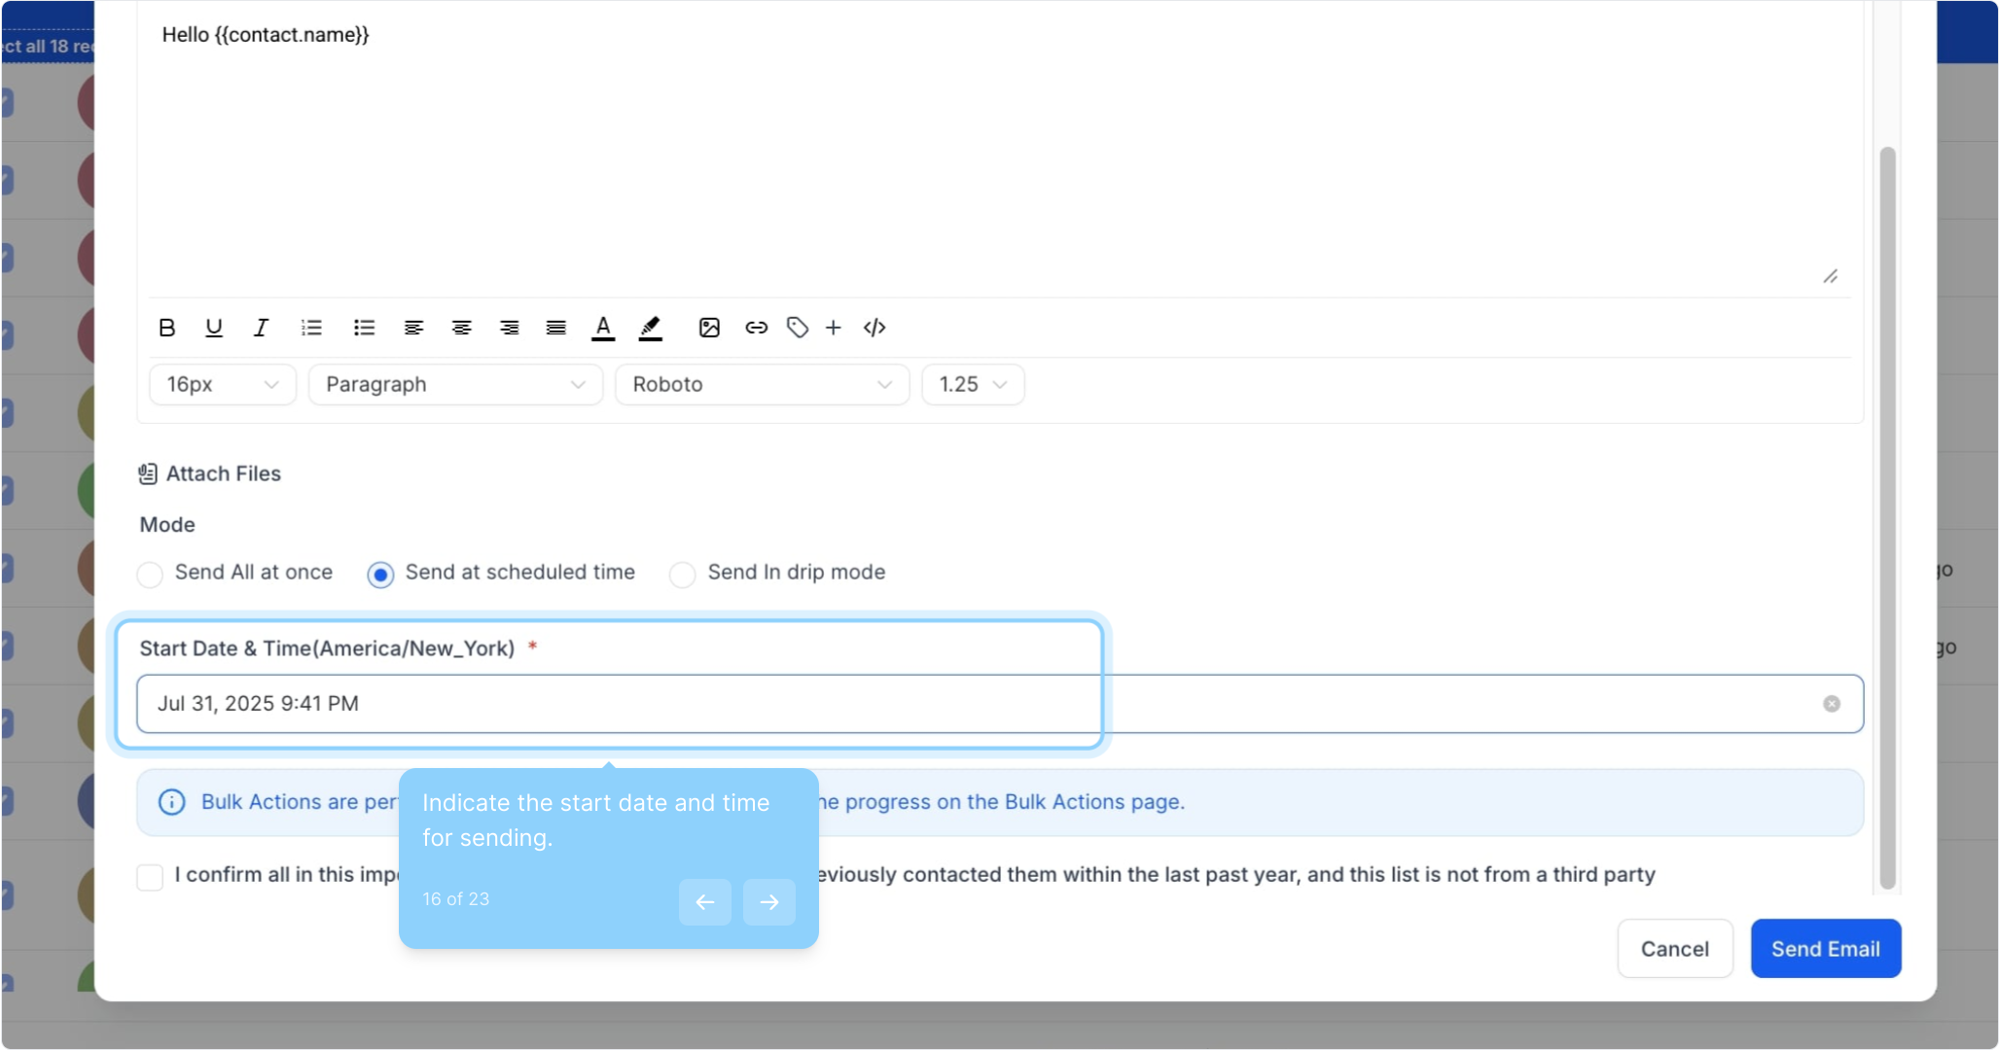
Task: Center align the text
Action: pos(461,328)
